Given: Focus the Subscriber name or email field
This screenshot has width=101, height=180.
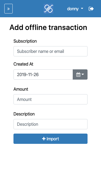Looking at the screenshot, I should (x=51, y=51).
